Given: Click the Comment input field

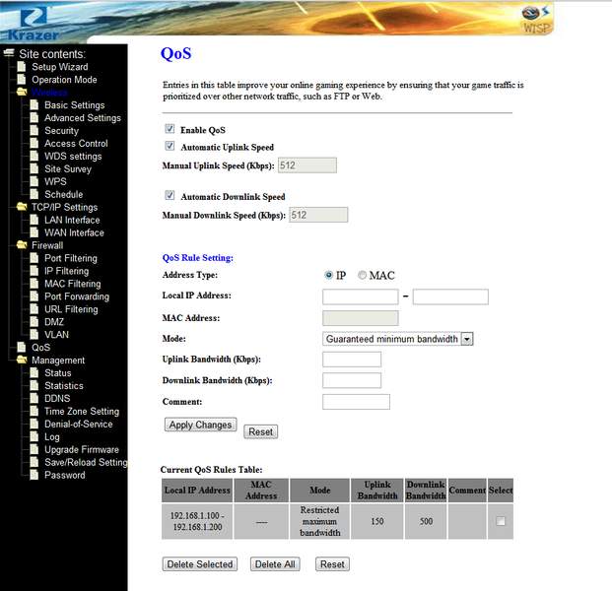Looking at the screenshot, I should pyautogui.click(x=356, y=402).
